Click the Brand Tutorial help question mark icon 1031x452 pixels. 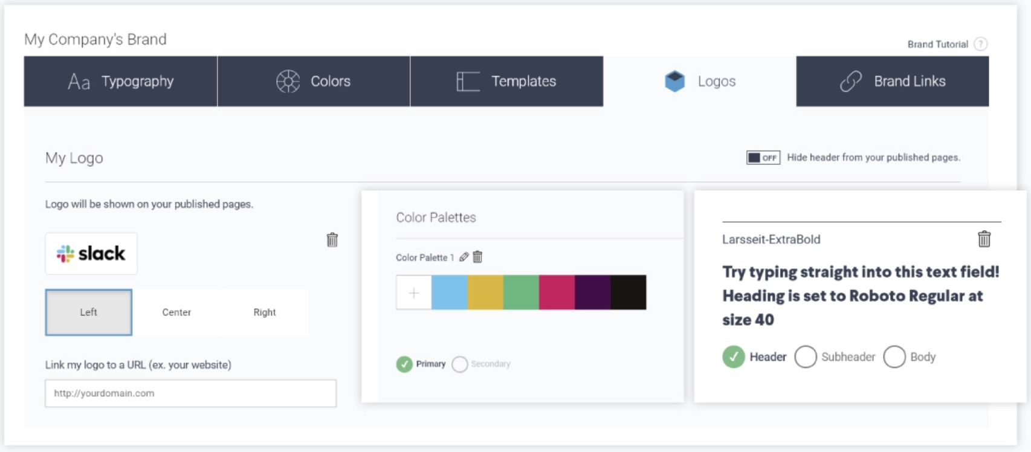[981, 44]
